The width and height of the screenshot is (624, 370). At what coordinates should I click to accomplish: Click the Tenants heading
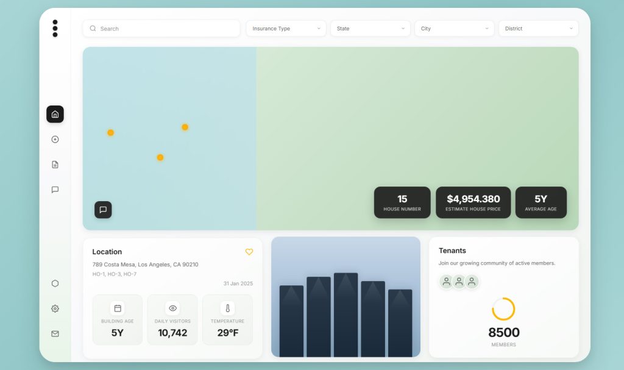click(x=452, y=251)
